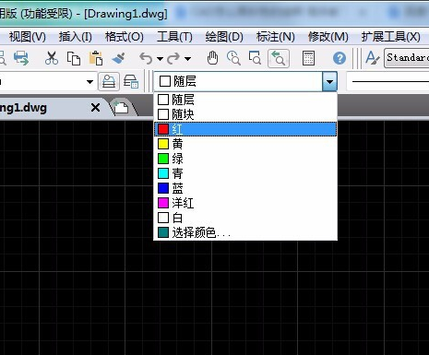Click the Redo arrow icon
The image size is (429, 355).
pos(173,58)
